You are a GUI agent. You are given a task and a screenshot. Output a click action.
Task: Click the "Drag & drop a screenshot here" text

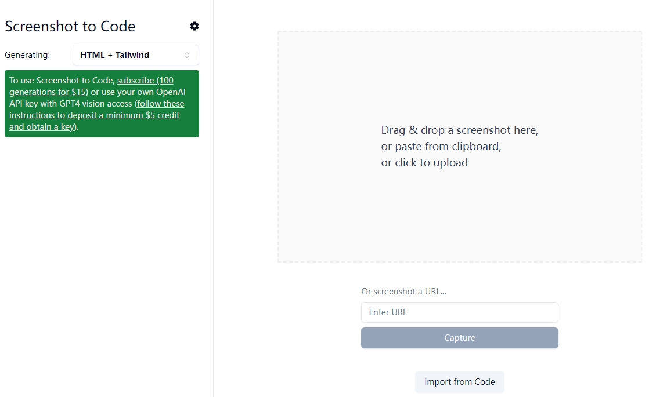click(459, 130)
